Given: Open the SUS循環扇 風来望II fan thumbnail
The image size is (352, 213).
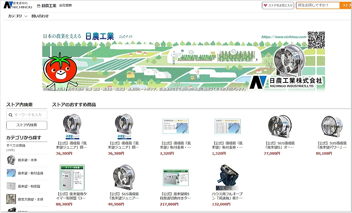Looking at the screenshot, I should pyautogui.click(x=280, y=126).
